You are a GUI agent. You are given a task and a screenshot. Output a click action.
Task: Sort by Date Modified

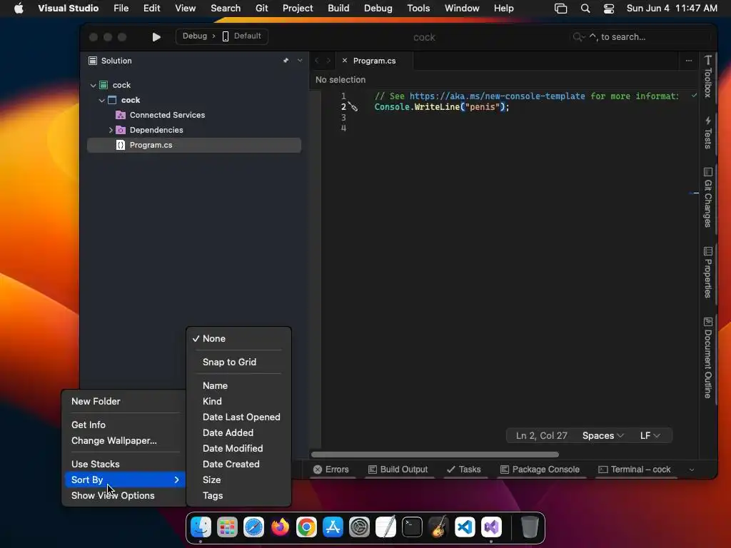click(x=238, y=448)
